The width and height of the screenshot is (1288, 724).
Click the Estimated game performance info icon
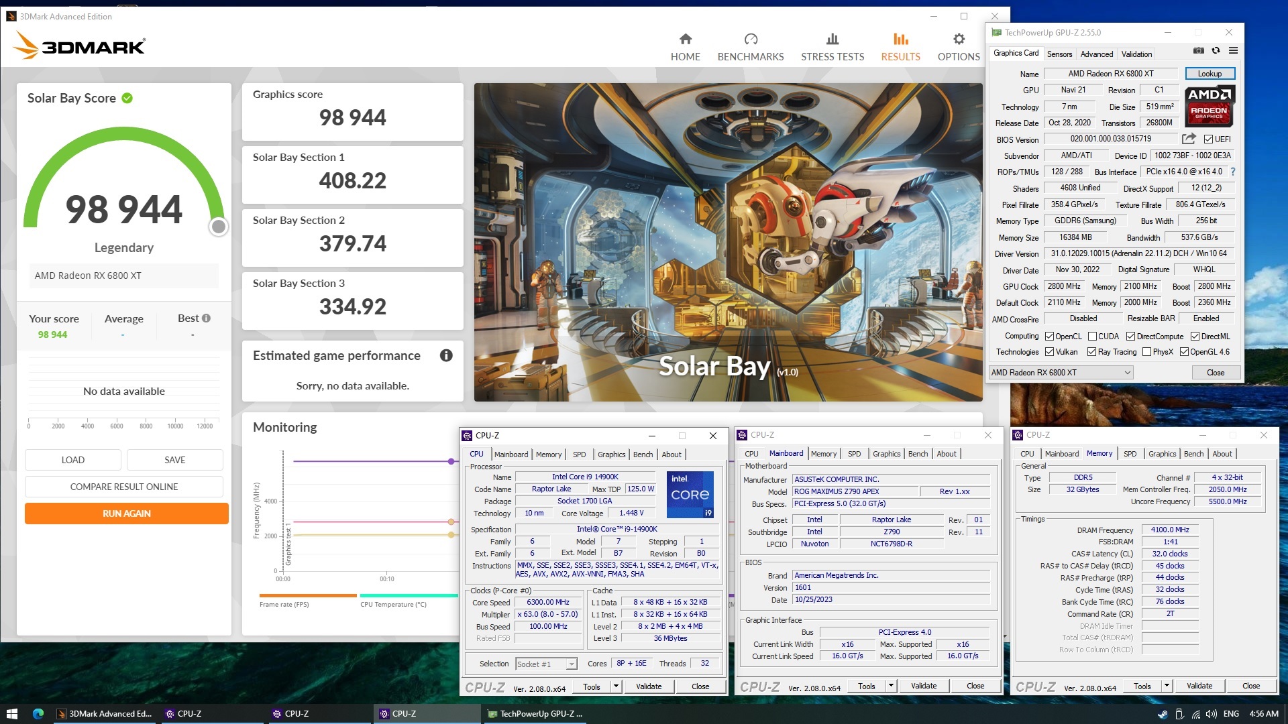(x=446, y=355)
